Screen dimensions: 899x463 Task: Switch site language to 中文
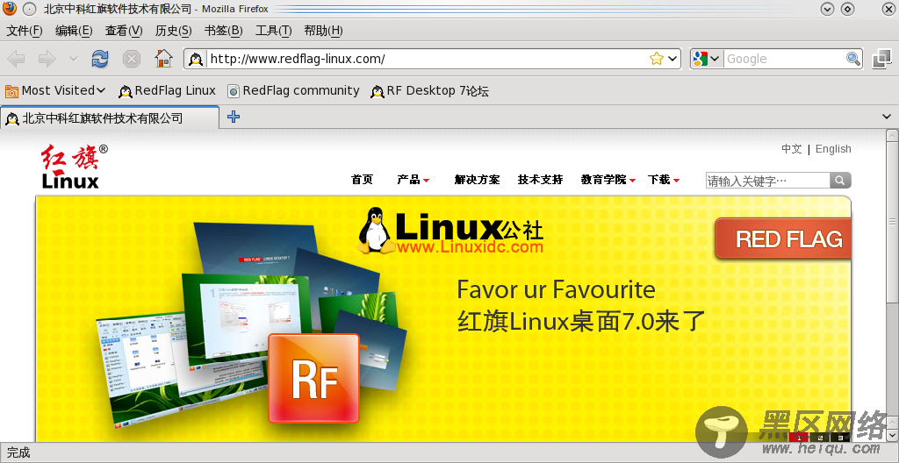pos(791,149)
